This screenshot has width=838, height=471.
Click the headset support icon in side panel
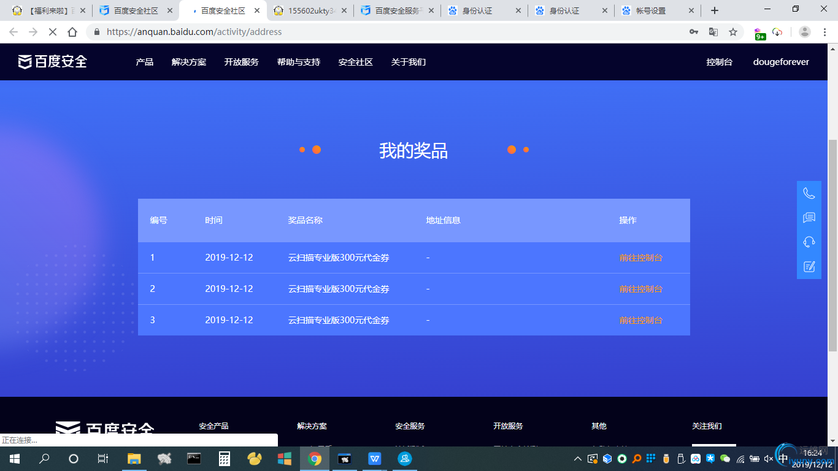809,242
